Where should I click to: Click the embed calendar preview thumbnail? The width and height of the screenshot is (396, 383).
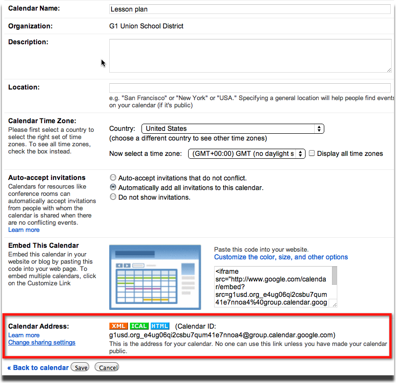pyautogui.click(x=155, y=277)
